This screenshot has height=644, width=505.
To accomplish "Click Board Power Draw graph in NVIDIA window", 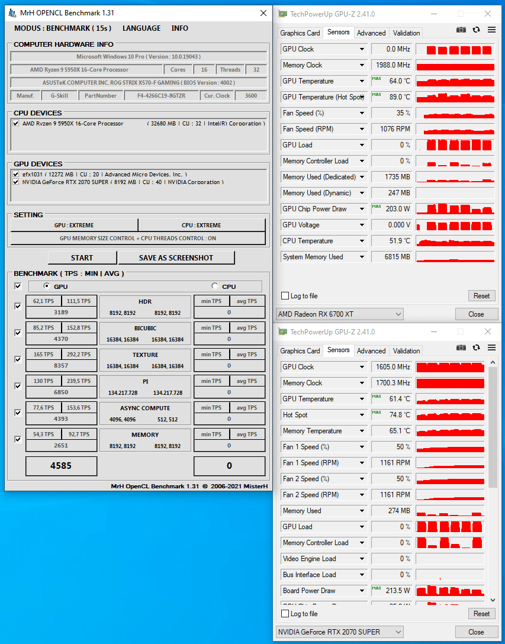I will [450, 591].
